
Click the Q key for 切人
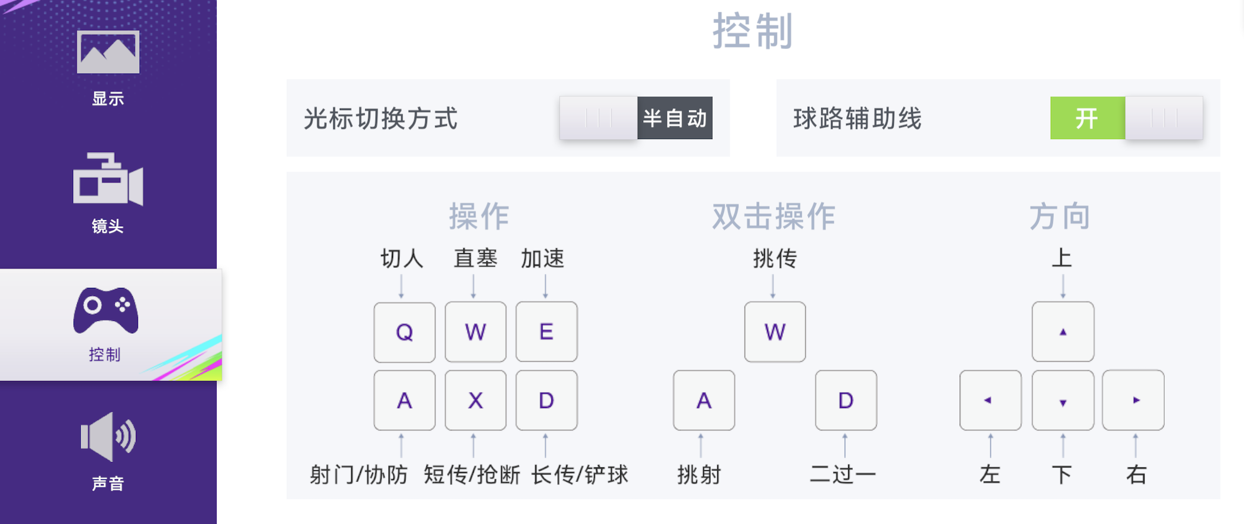pos(405,332)
